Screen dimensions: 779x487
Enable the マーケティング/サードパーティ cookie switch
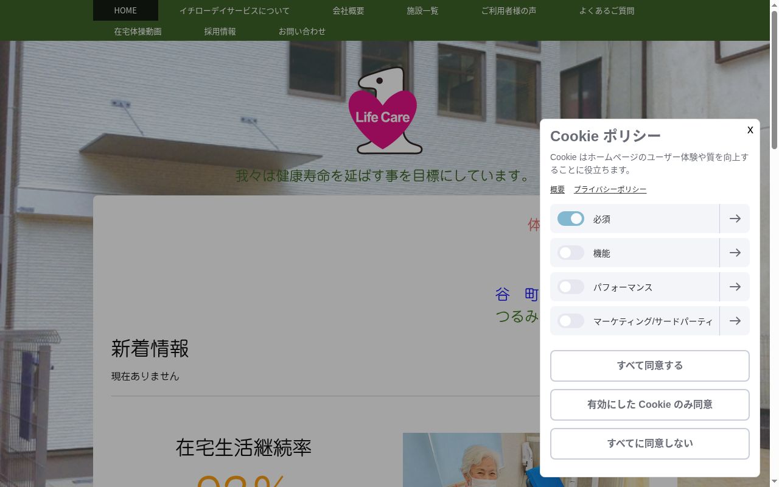pos(571,321)
